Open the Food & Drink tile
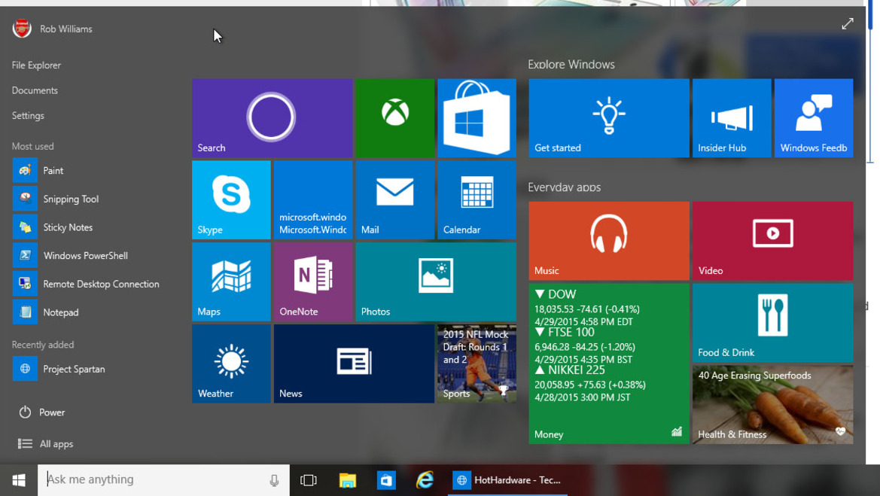This screenshot has height=496, width=880. pyautogui.click(x=773, y=323)
